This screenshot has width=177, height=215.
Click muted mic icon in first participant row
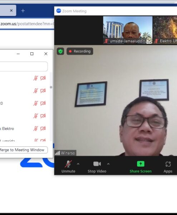pos(35,78)
